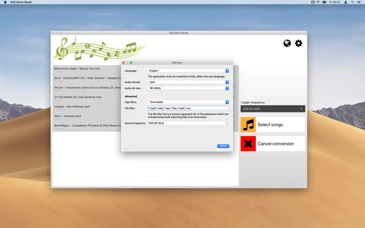Expand the Algorithm Time based dropdown
The image size is (365, 228).
[x=188, y=102]
